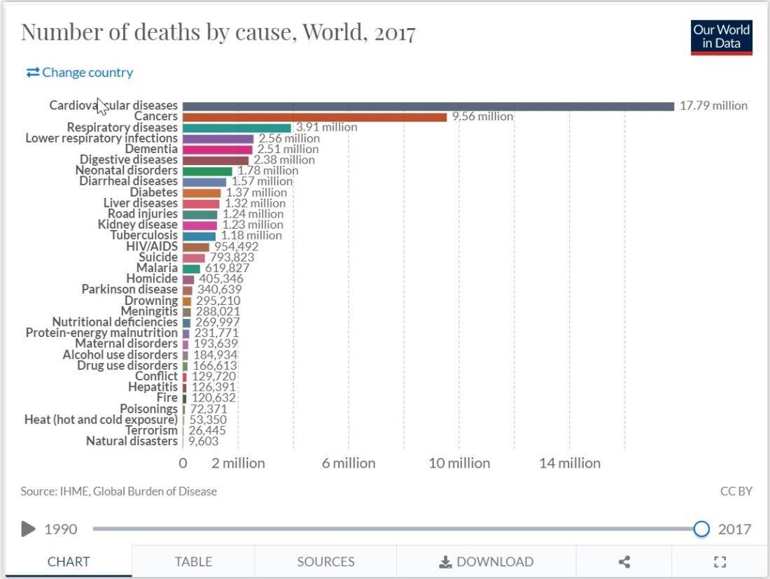Enter fullscreen with the expand icon
Screen dimensions: 770x579
pos(719,562)
